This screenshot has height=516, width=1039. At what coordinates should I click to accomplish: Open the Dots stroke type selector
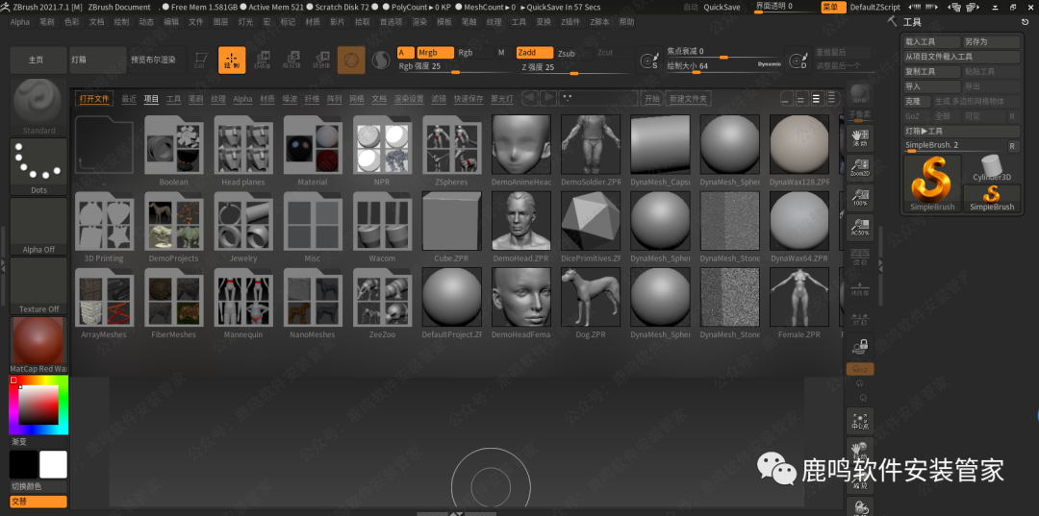click(38, 164)
